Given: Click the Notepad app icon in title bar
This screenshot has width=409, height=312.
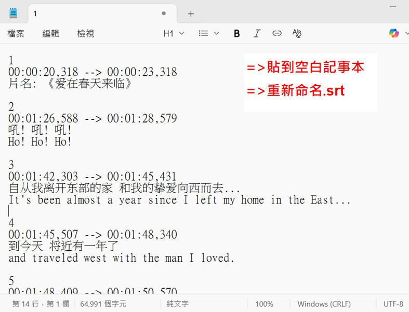Looking at the screenshot, I should tap(13, 13).
